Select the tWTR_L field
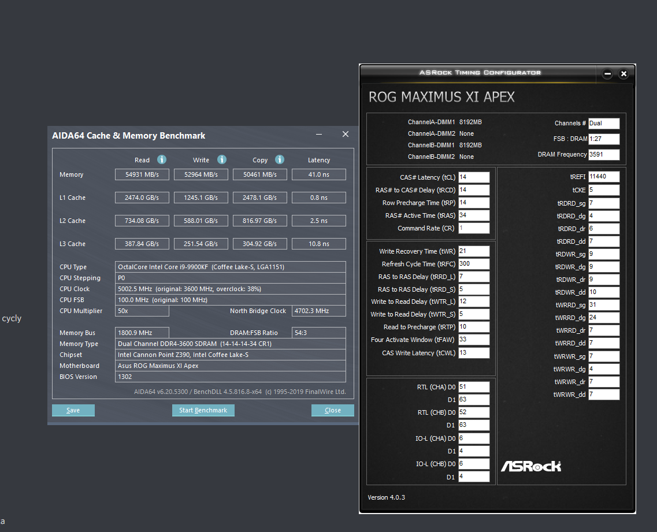 tap(474, 302)
